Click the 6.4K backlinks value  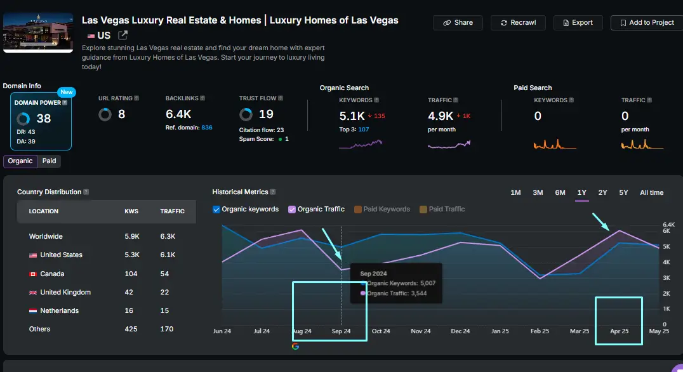pos(178,114)
